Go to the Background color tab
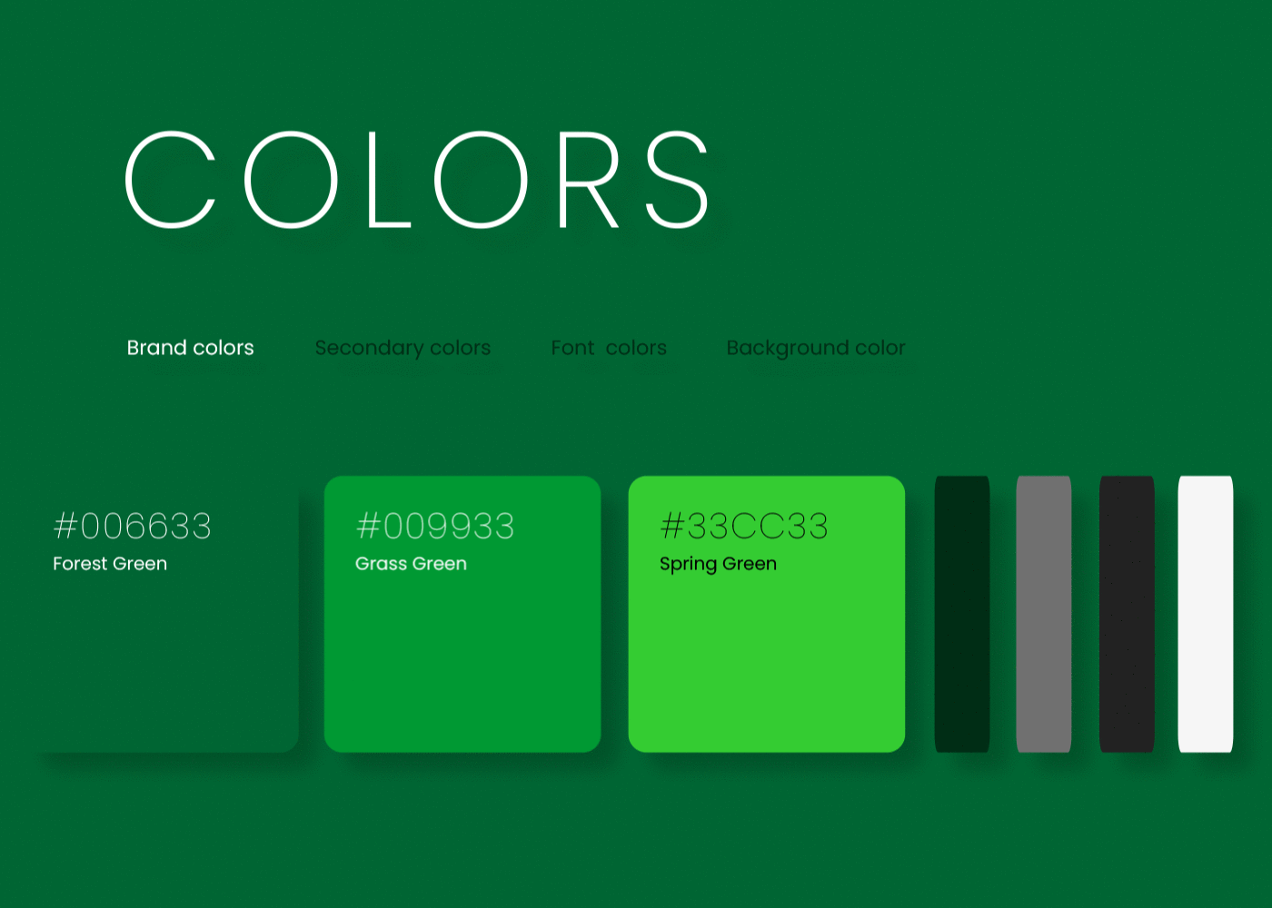Screen dimensions: 1272x908 click(815, 348)
